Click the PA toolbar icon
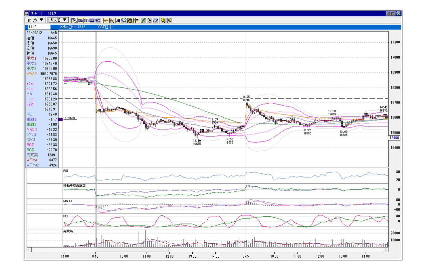The width and height of the screenshot is (426, 270). pyautogui.click(x=98, y=20)
